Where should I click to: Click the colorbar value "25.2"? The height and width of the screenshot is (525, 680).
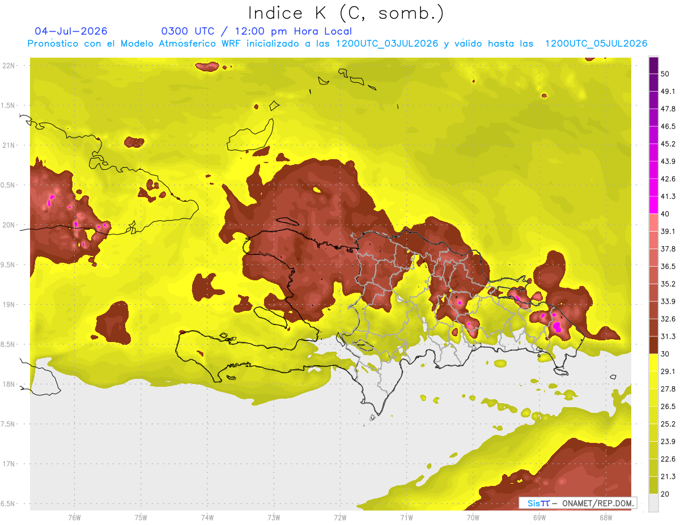[668, 424]
